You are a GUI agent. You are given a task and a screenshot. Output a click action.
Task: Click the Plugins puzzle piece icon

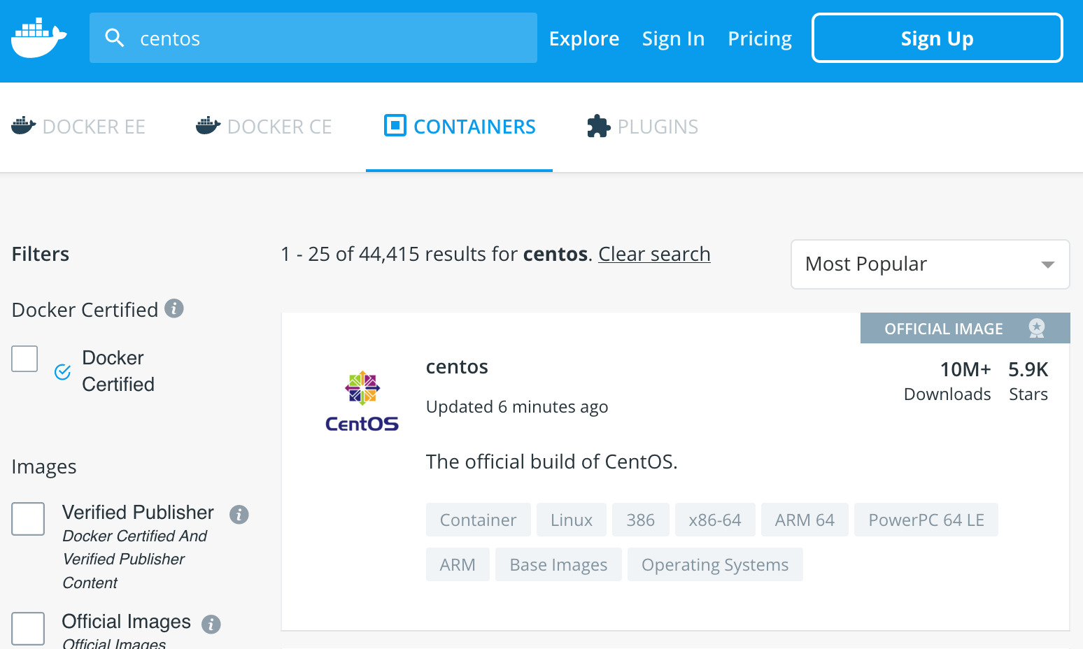599,126
